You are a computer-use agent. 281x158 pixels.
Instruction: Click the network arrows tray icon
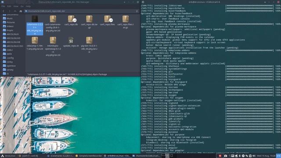coord(247,156)
